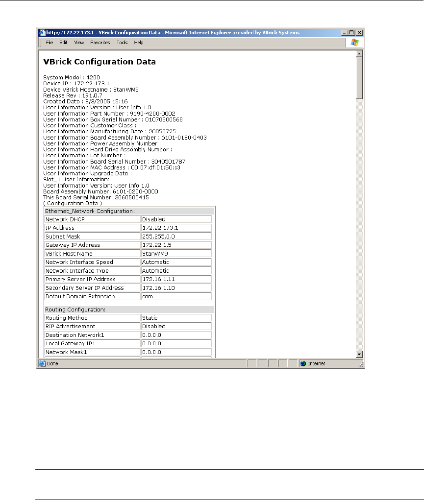Click the Manufacturing Date line

(x=109, y=131)
